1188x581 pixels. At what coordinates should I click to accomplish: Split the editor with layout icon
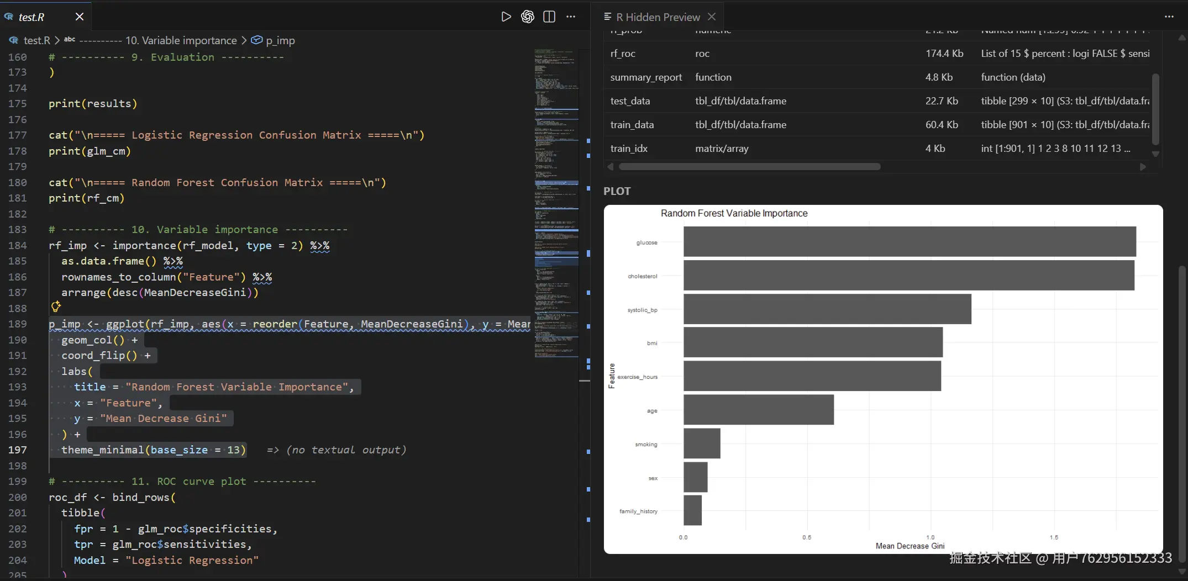point(549,17)
